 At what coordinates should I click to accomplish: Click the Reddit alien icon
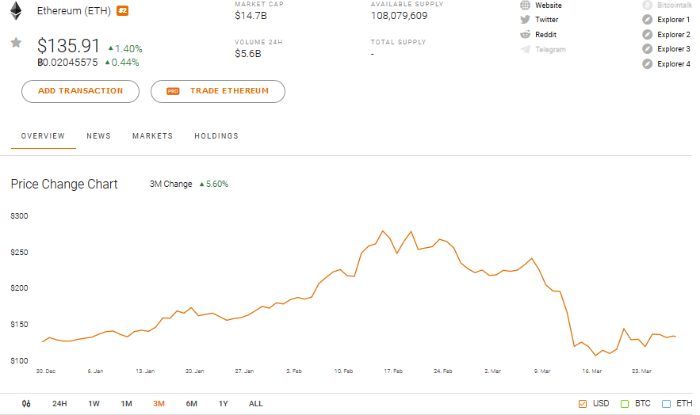[525, 34]
